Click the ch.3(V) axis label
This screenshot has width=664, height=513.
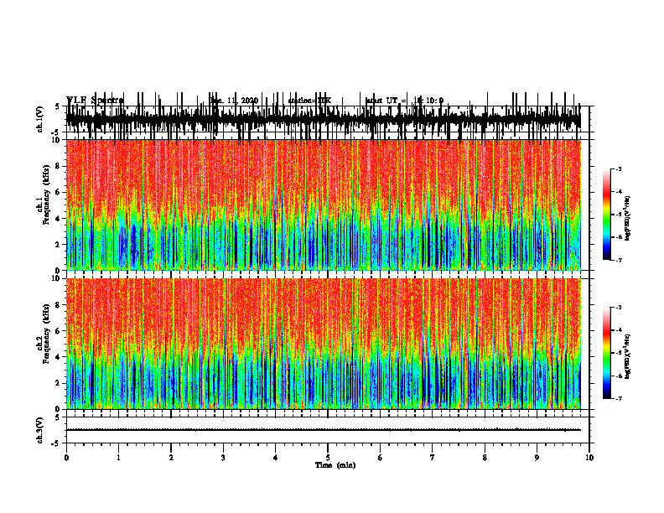click(x=39, y=430)
